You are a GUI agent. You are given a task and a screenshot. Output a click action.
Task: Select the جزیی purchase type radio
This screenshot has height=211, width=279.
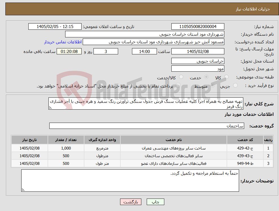point(235,86)
